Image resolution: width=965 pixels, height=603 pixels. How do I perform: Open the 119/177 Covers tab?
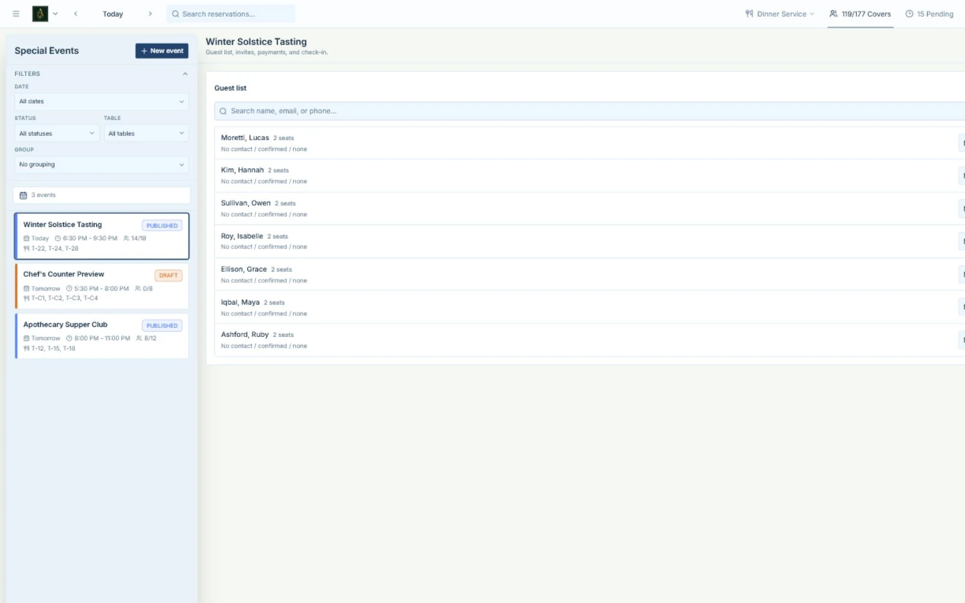860,14
